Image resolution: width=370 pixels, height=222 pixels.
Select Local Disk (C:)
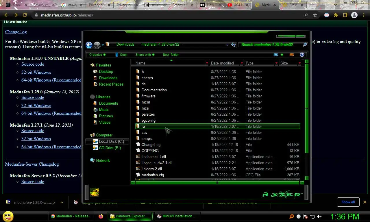(x=107, y=141)
